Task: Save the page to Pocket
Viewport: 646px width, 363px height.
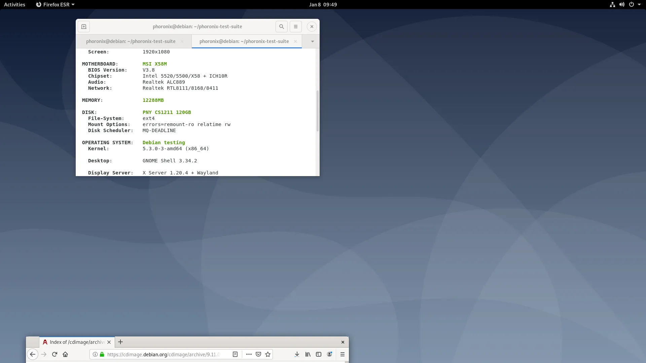Action: click(258, 354)
